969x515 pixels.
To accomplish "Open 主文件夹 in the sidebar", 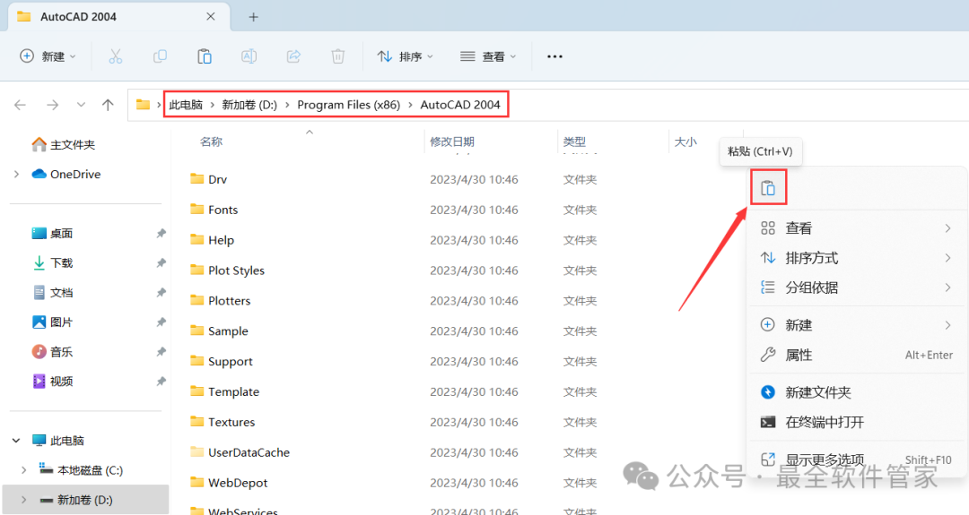I will coord(64,145).
